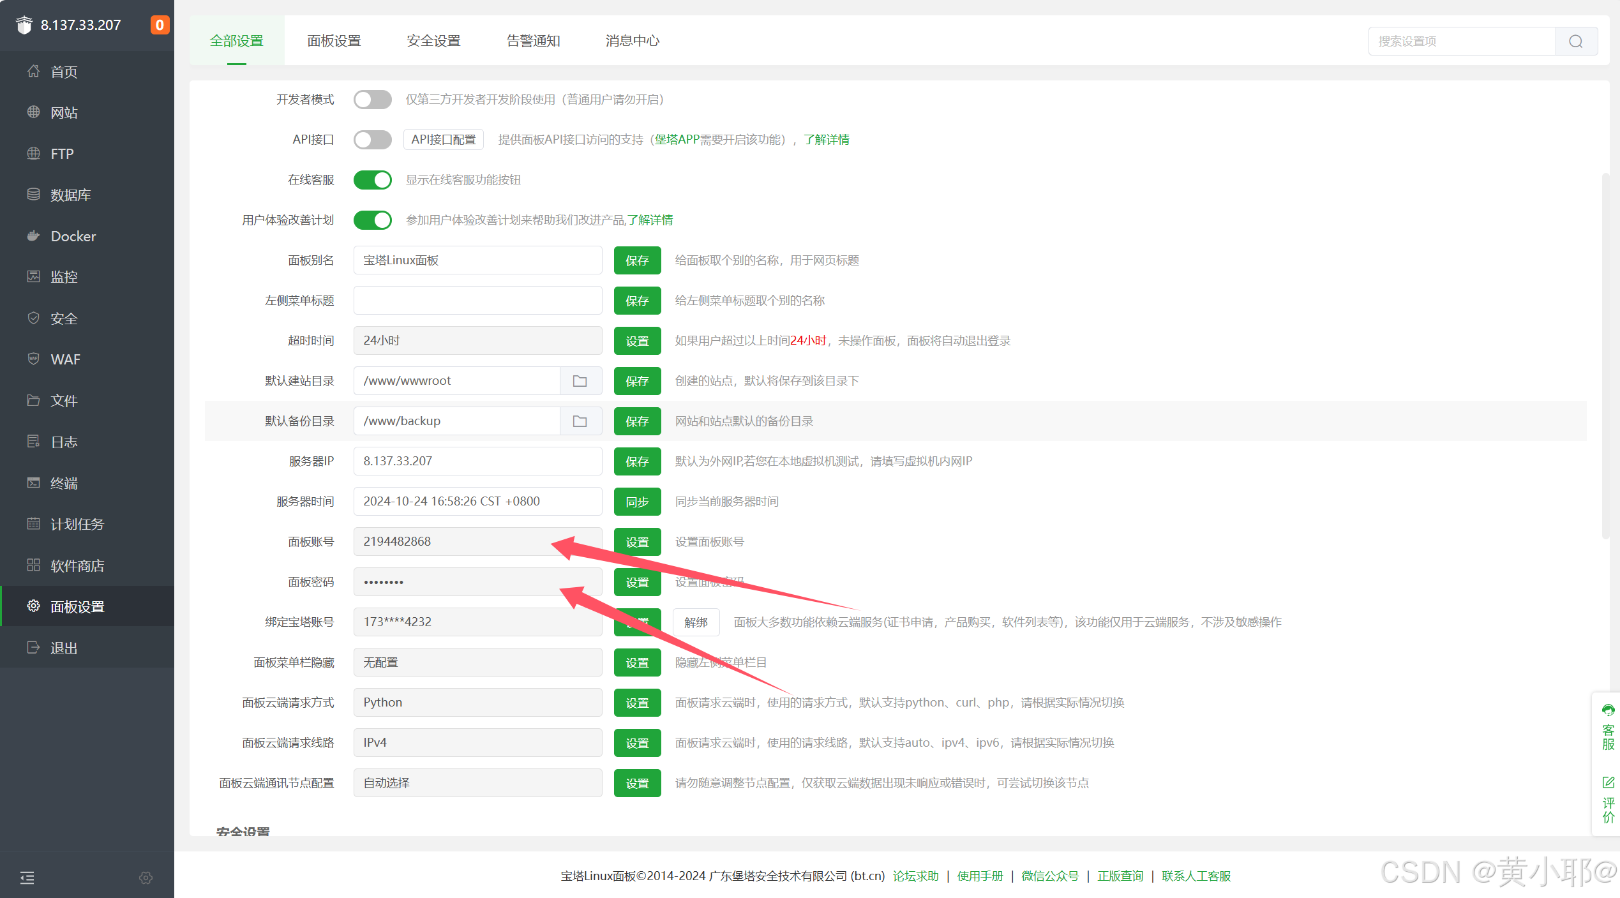
Task: Open folder browser for default site directory
Action: click(580, 381)
